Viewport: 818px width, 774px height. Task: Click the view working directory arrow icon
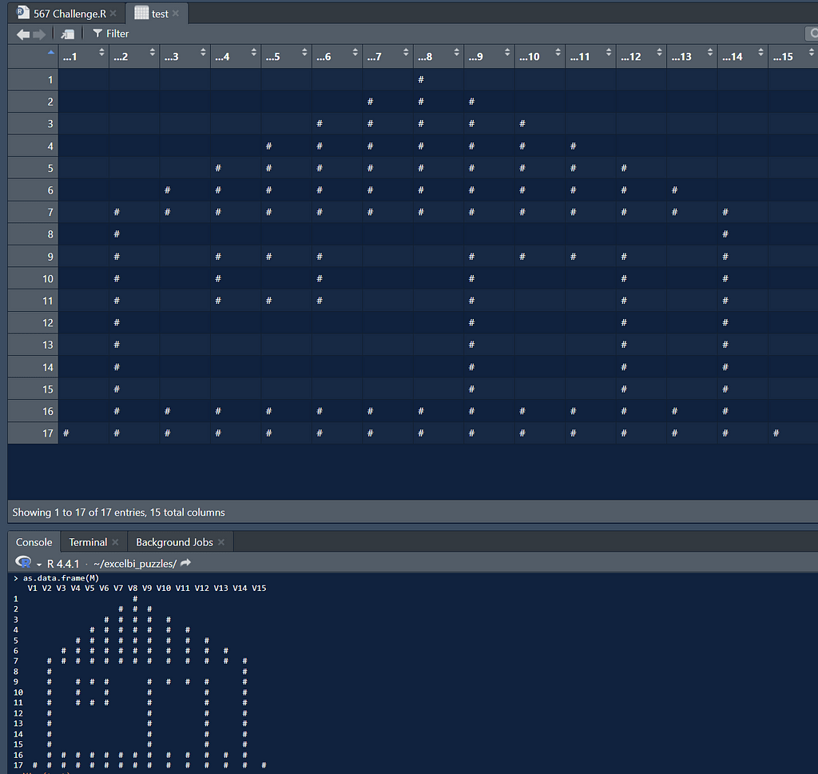(186, 564)
